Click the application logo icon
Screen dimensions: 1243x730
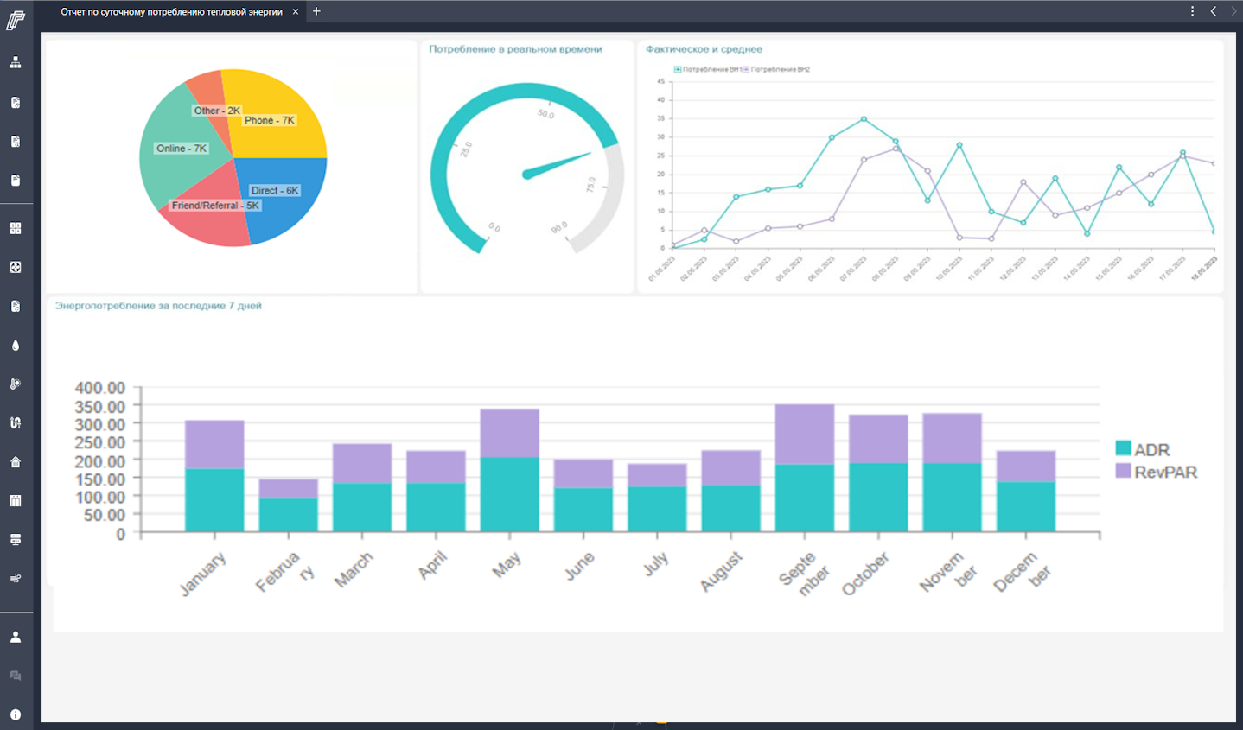[16, 20]
